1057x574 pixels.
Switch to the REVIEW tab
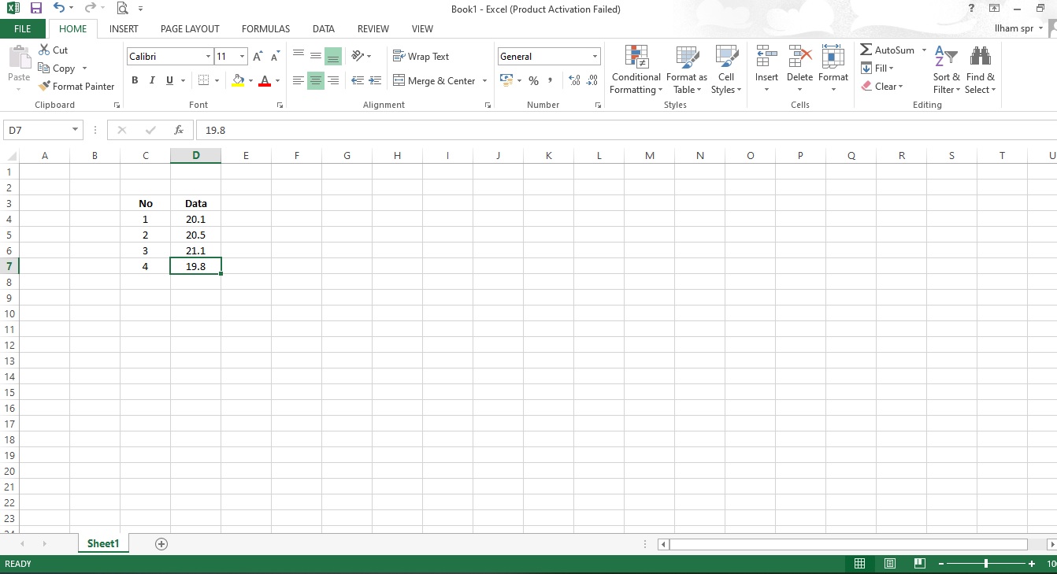373,28
